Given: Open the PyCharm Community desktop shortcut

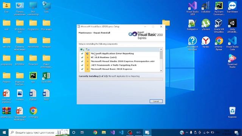Looking at the screenshot, I should click(219, 8).
